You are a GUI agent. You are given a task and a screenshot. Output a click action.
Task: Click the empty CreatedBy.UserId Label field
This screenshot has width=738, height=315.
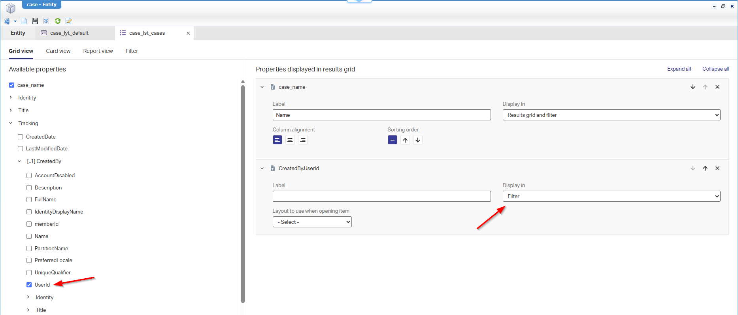(x=382, y=196)
